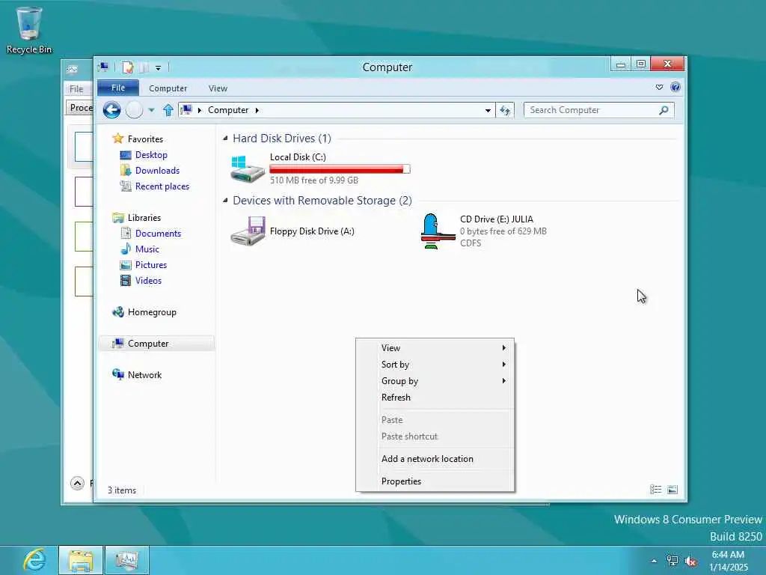Open Downloads under Favorites
Screen dimensions: 766x575
(157, 171)
